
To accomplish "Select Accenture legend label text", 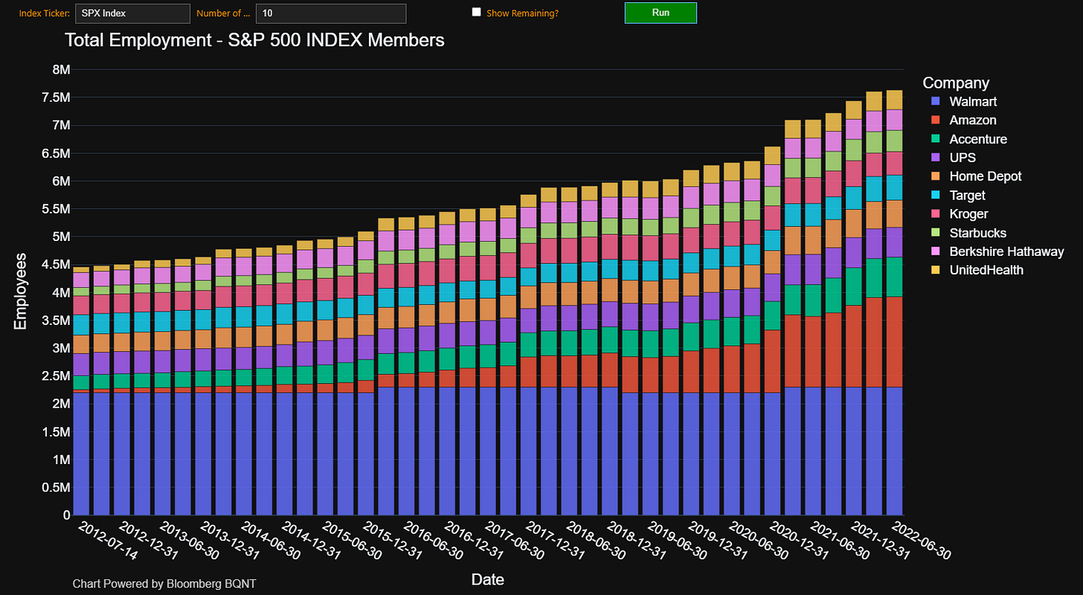I will click(978, 139).
